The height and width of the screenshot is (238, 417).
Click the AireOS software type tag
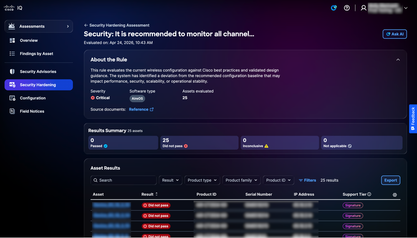(137, 99)
